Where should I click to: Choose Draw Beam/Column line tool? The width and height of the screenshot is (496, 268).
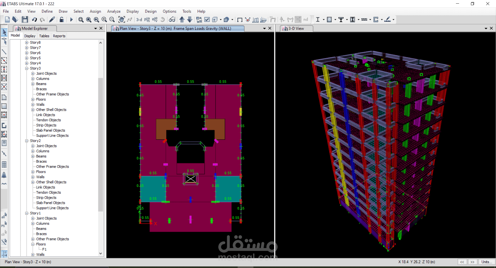pyautogui.click(x=4, y=52)
